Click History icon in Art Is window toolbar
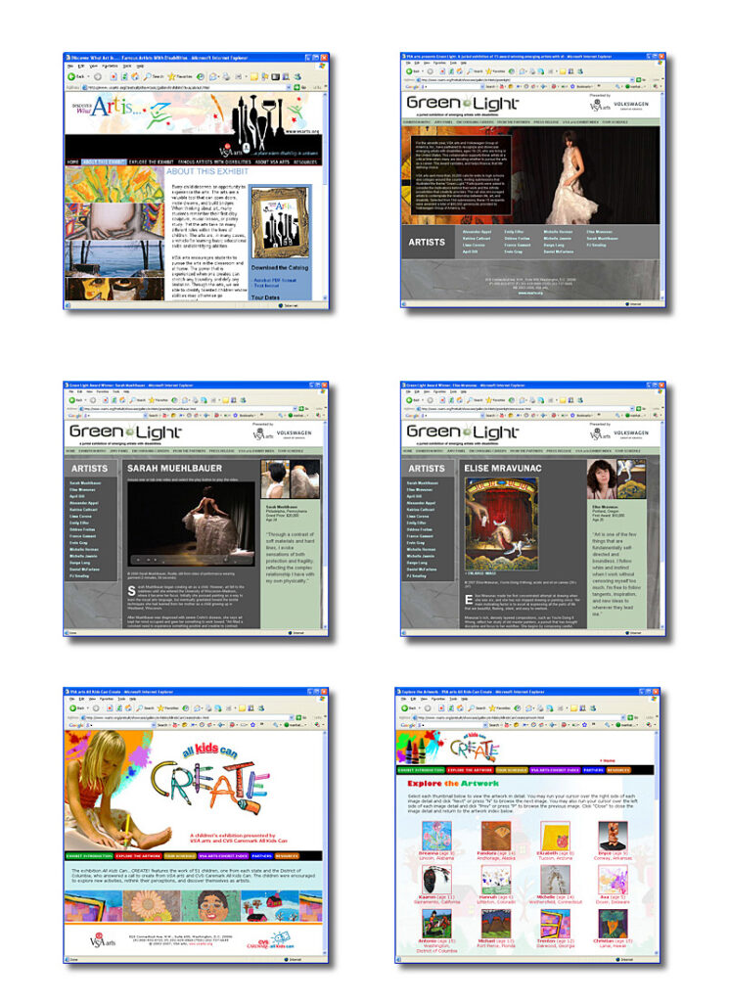This screenshot has width=729, height=1002. pos(200,76)
